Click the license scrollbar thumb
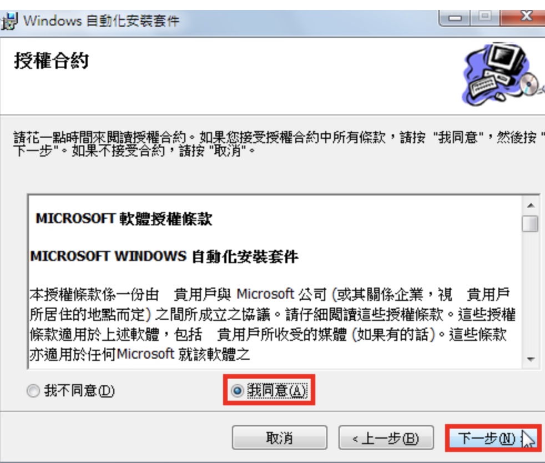Viewport: 545px width, 463px height. 531,224
